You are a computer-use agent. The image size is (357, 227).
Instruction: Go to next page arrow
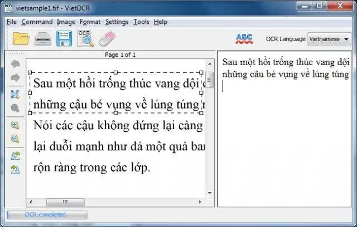15,78
